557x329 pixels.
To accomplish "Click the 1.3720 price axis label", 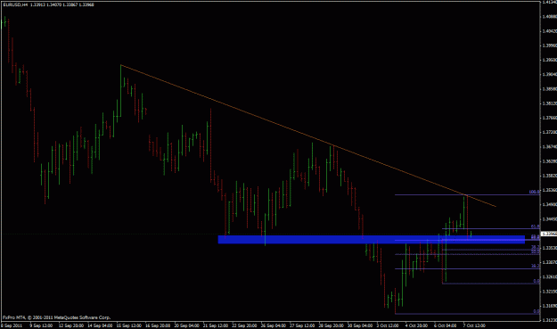I will (550, 132).
